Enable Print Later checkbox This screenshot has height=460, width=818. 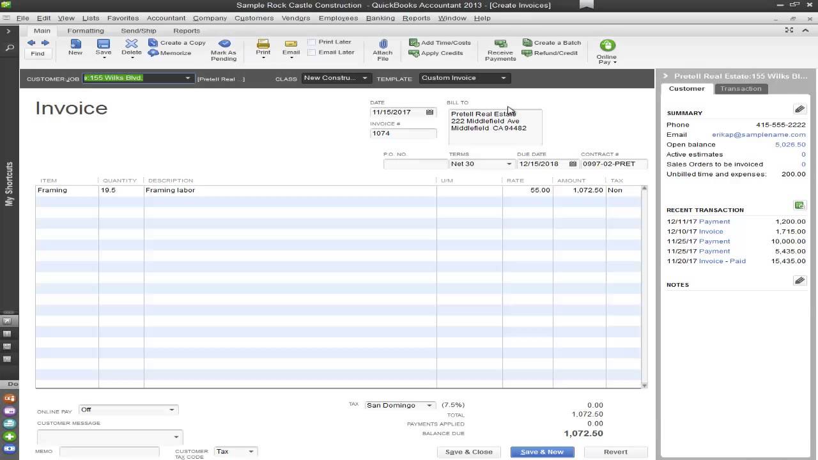(312, 42)
